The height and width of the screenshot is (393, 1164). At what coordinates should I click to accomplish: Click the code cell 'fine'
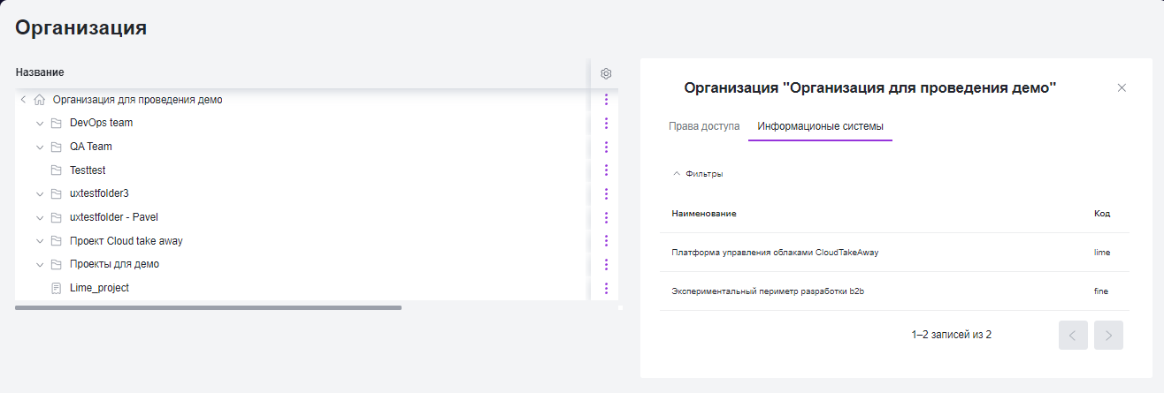(1101, 291)
